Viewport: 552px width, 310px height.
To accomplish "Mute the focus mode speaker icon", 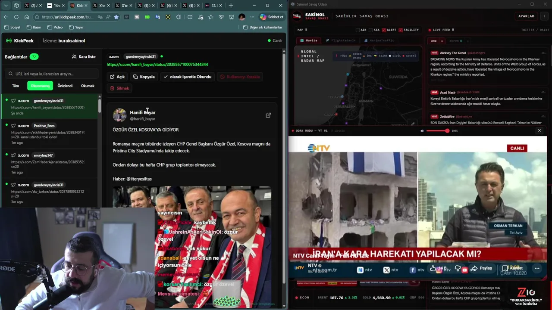I will click(422, 130).
